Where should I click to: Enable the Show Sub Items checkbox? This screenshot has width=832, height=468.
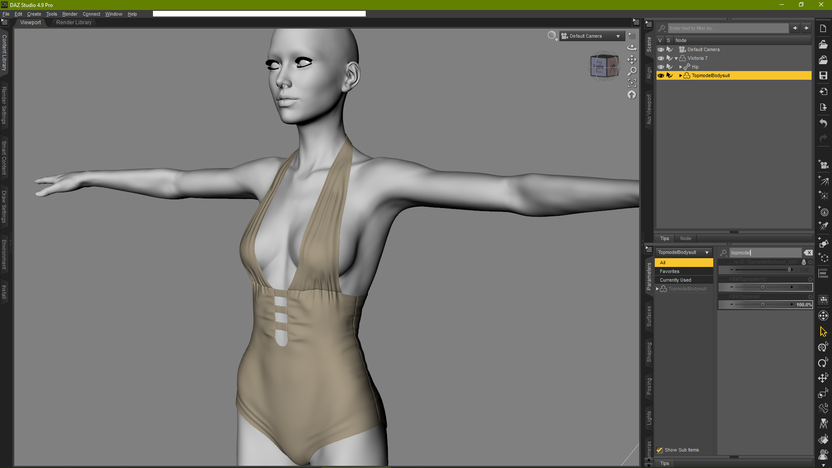click(x=660, y=450)
